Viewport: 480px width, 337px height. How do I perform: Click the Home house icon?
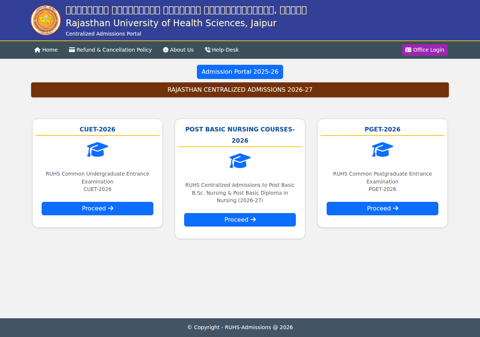pyautogui.click(x=37, y=50)
